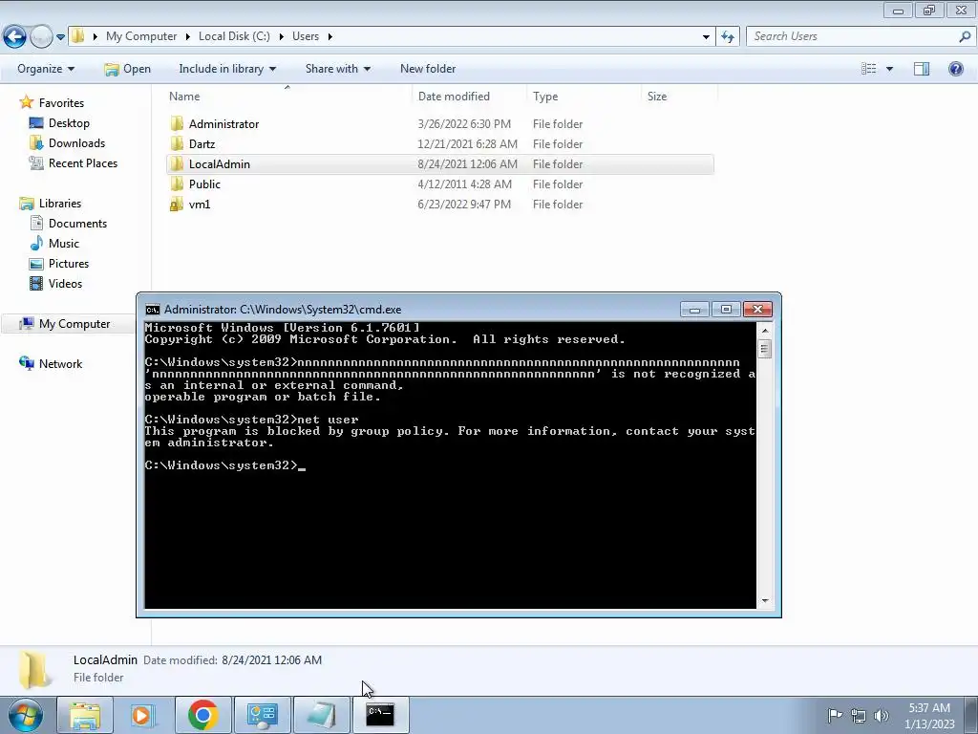The height and width of the screenshot is (734, 978).
Task: Click the Users breadcrumb segment
Action: [x=306, y=36]
